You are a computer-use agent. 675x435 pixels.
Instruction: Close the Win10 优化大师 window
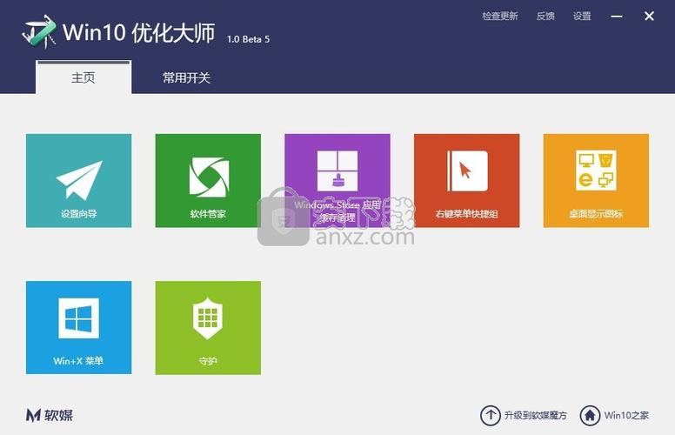tap(649, 17)
